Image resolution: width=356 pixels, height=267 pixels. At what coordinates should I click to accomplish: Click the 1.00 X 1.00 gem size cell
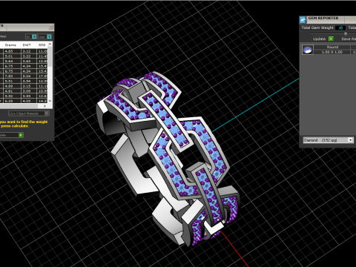[332, 52]
